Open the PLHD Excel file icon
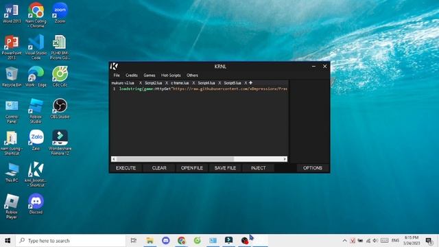 60,47
